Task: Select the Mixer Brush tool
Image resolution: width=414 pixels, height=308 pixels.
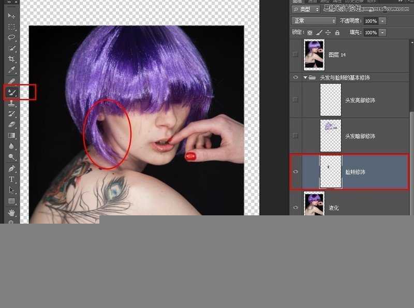Action: tap(11, 92)
